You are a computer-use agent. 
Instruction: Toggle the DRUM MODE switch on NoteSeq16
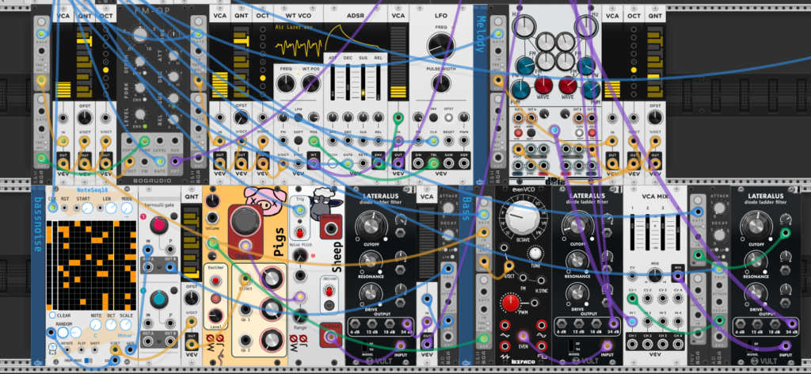pyautogui.click(x=89, y=360)
